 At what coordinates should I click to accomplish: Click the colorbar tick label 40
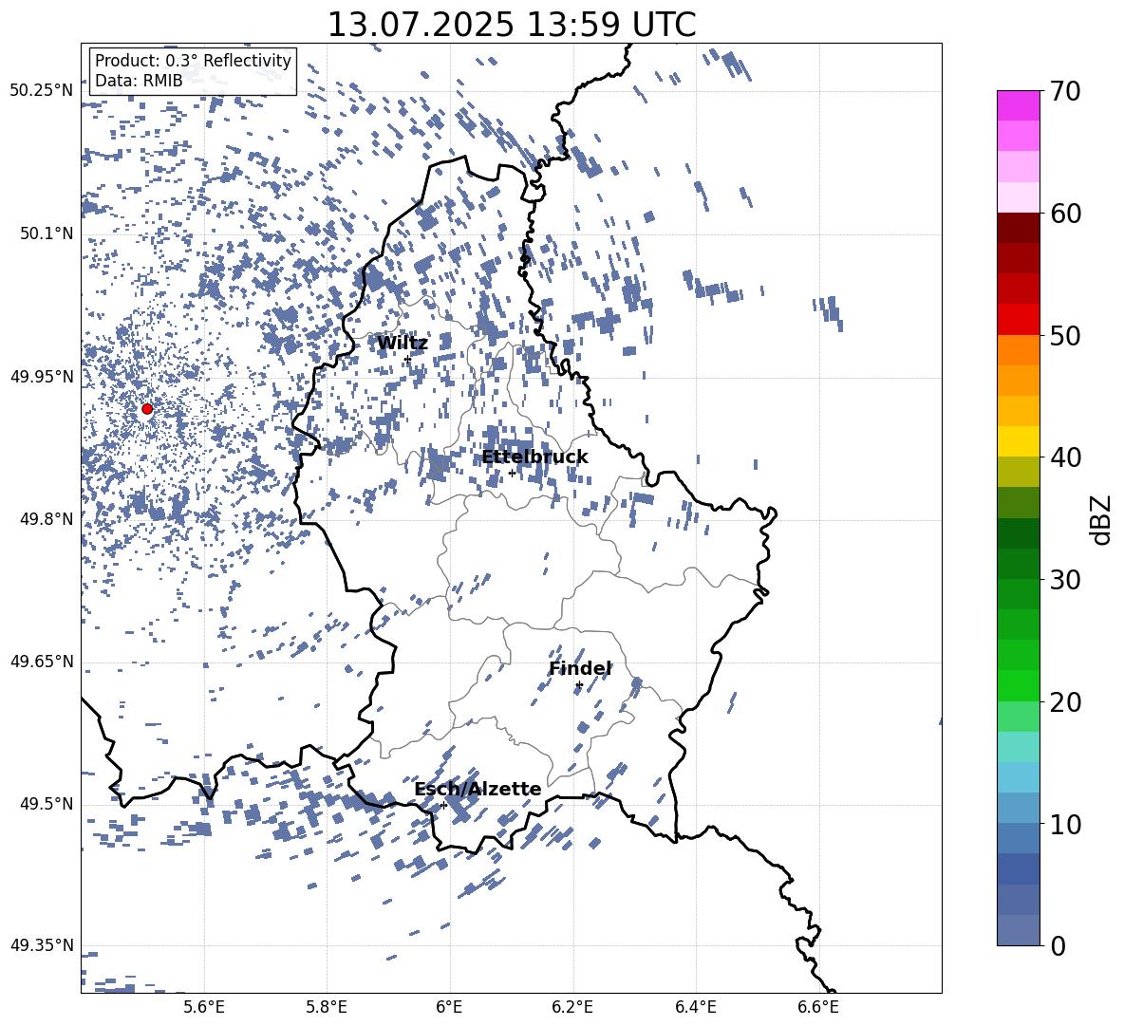1065,457
